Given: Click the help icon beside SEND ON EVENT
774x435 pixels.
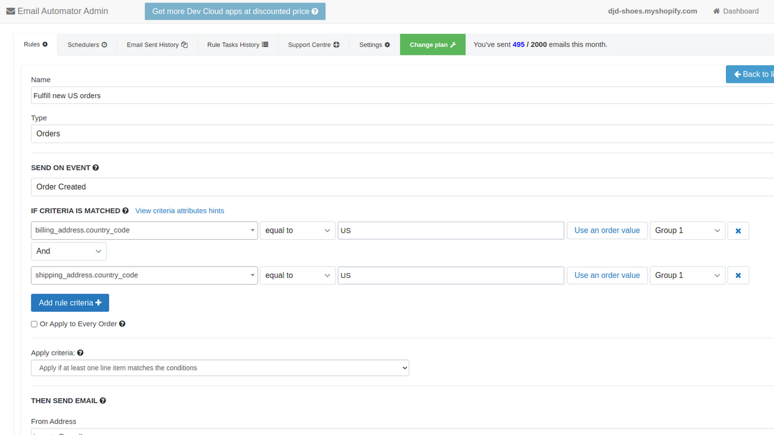Looking at the screenshot, I should click(x=96, y=168).
